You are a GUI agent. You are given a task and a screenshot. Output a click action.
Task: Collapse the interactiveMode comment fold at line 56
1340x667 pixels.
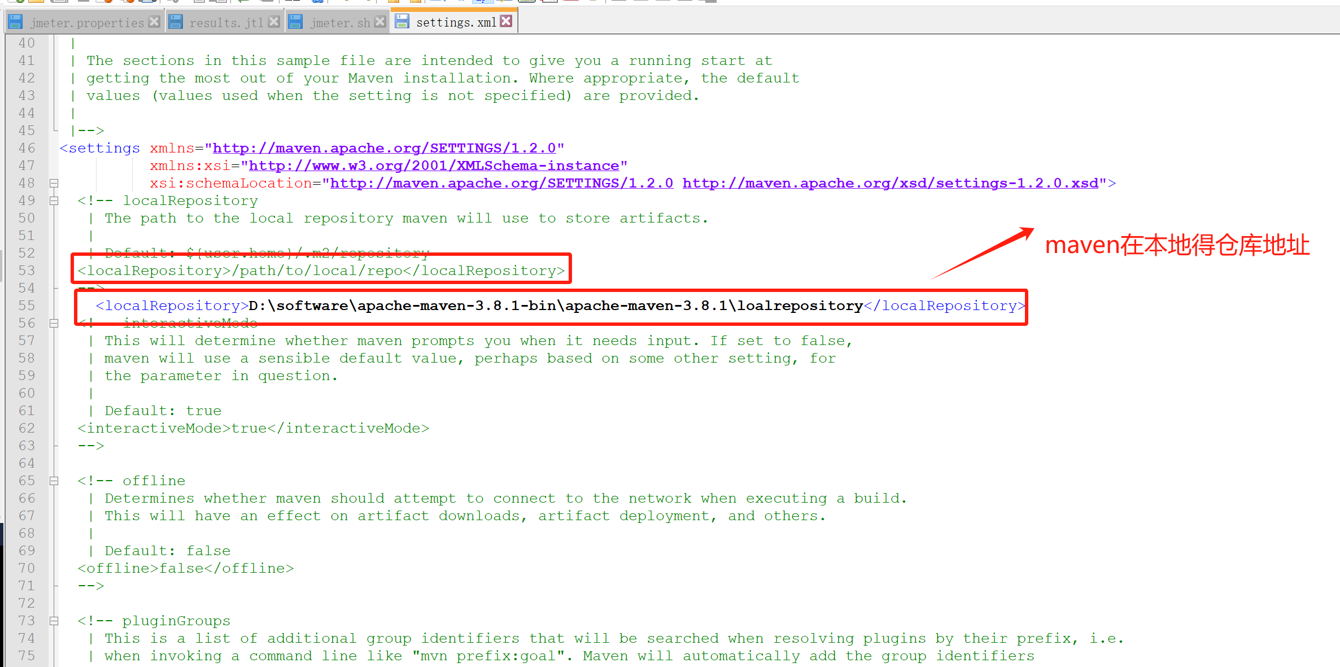54,323
